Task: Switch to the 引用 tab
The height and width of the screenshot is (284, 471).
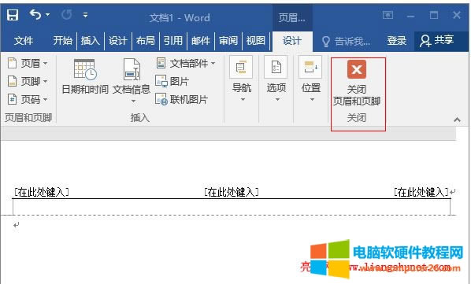Action: pyautogui.click(x=173, y=40)
